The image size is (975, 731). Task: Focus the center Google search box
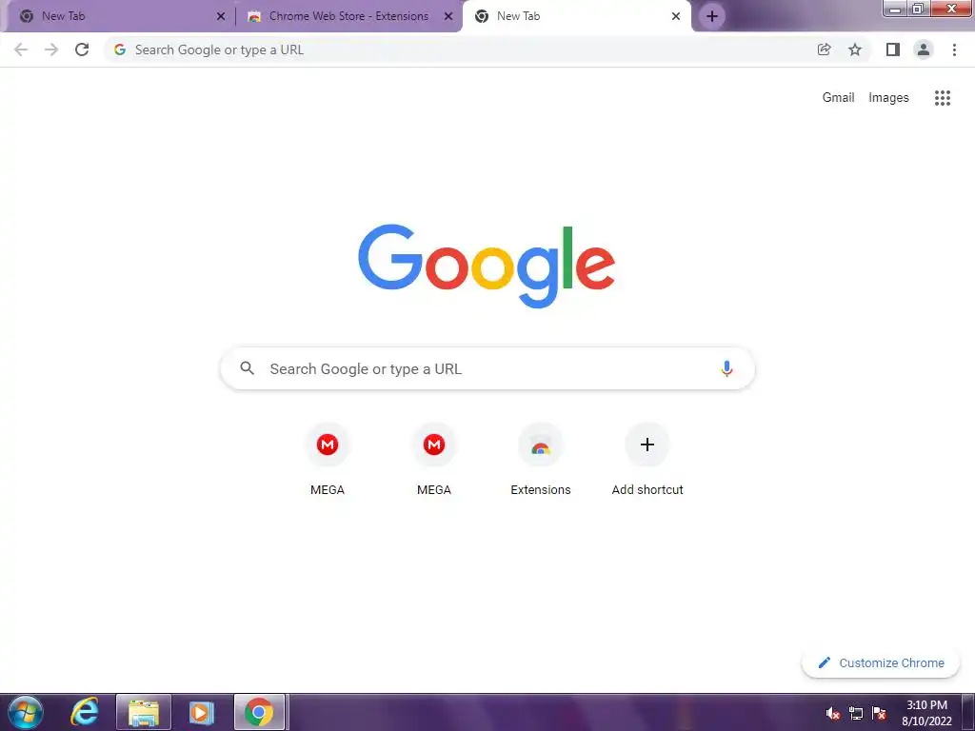point(487,368)
